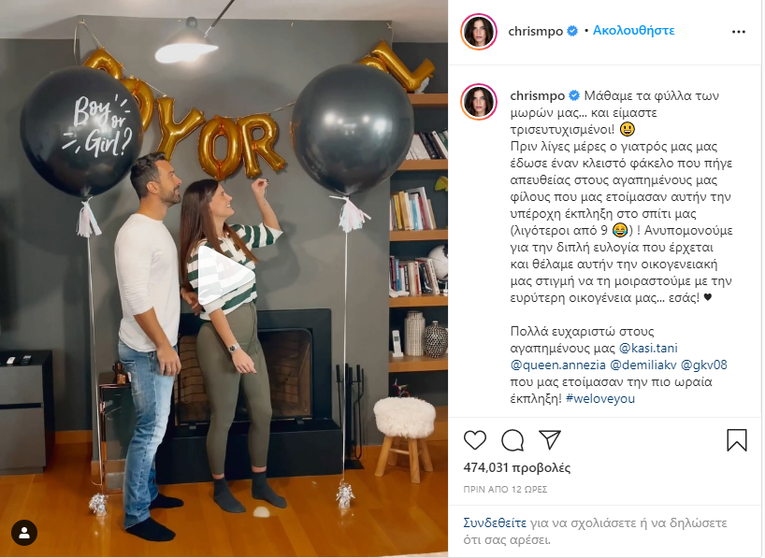The height and width of the screenshot is (558, 765).
Task: View the 474,031 προβολές views count
Action: [516, 467]
